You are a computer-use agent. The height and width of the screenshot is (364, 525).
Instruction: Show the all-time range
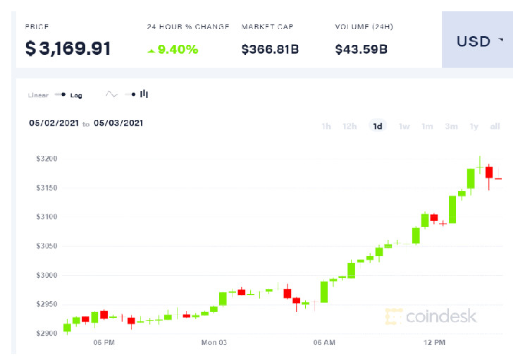coord(495,126)
